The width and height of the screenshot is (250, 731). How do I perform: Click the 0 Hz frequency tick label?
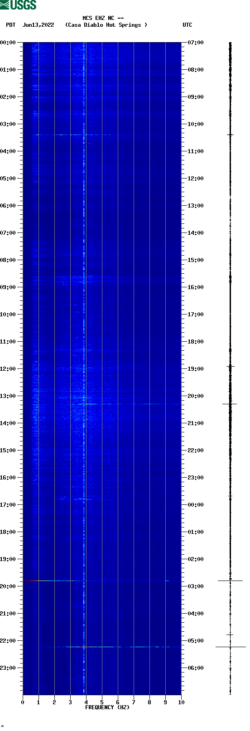pyautogui.click(x=23, y=702)
